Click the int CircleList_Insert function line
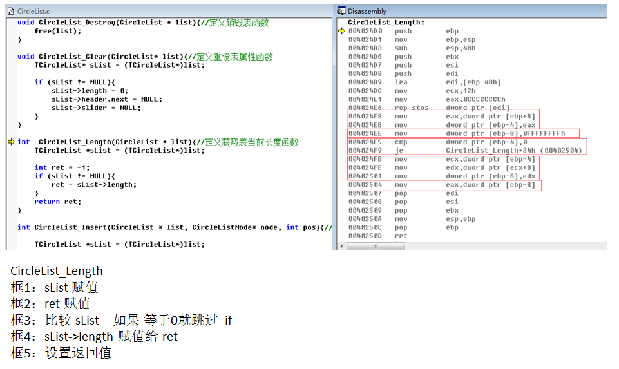This screenshot has width=619, height=369. 175,227
